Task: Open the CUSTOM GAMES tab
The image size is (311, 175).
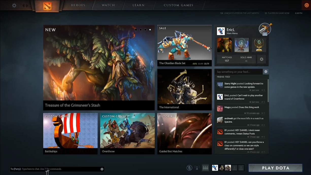Action: [x=178, y=5]
